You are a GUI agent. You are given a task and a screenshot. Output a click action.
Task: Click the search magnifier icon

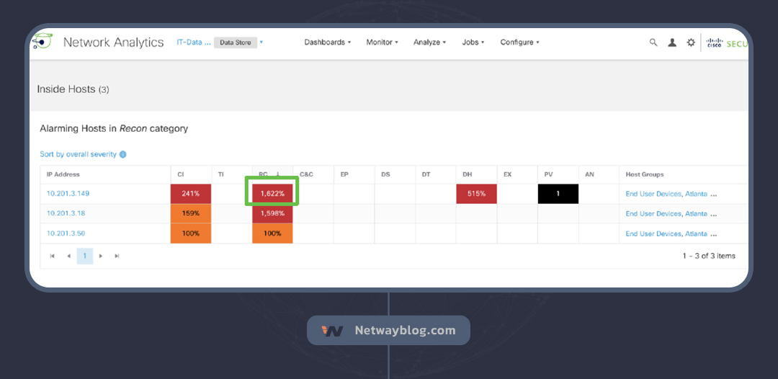coord(653,43)
